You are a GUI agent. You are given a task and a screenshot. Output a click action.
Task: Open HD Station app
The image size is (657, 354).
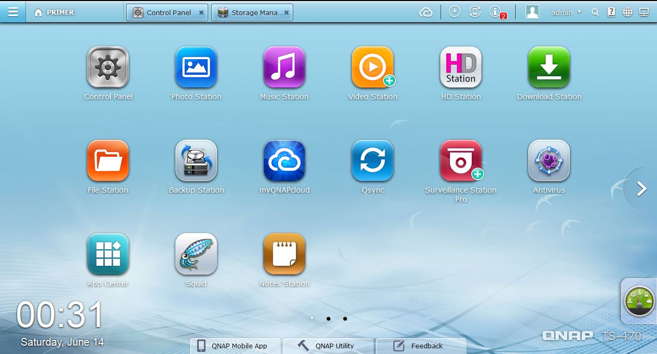click(461, 67)
